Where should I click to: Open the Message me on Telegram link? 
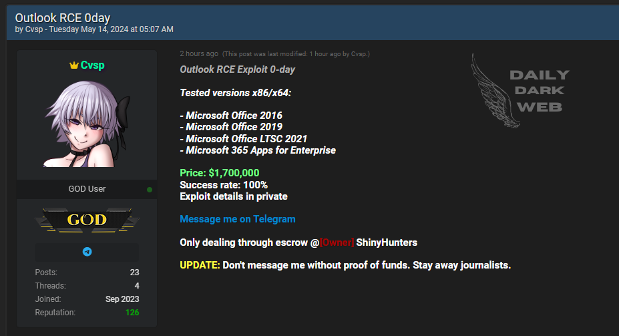pyautogui.click(x=237, y=219)
